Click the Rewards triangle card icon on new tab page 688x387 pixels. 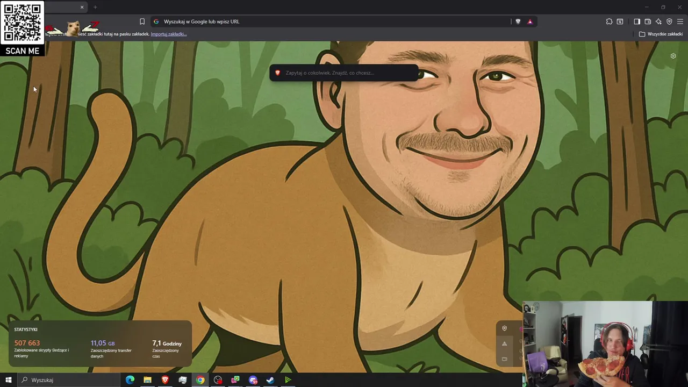[504, 343]
